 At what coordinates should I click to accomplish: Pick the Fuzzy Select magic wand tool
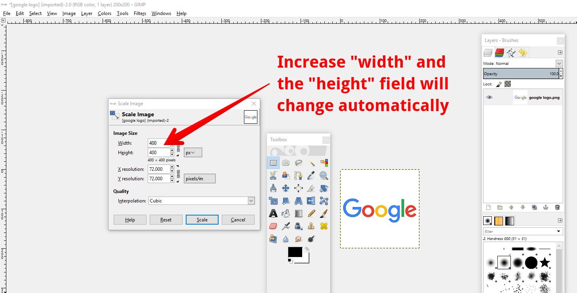coord(311,163)
